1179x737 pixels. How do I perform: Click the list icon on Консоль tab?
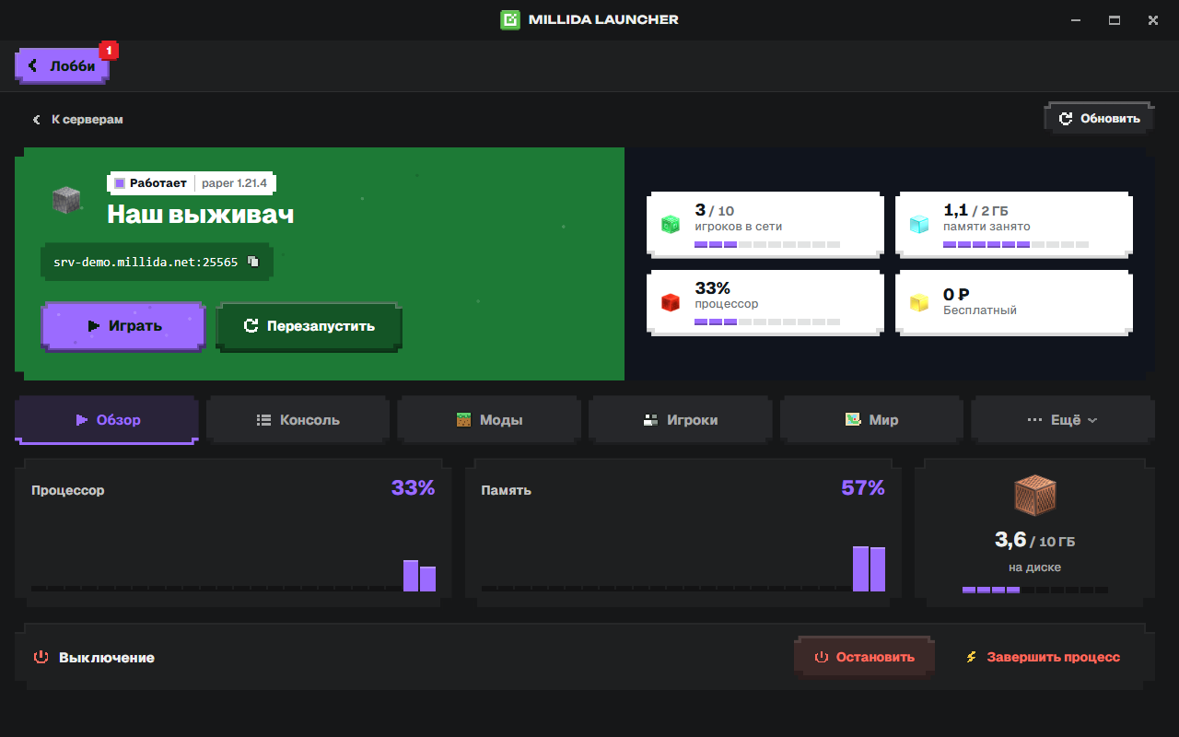pyautogui.click(x=263, y=420)
